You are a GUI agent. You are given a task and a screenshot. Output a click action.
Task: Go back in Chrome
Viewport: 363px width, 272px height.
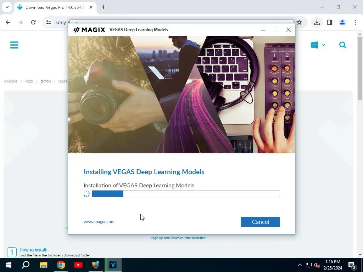[8, 22]
